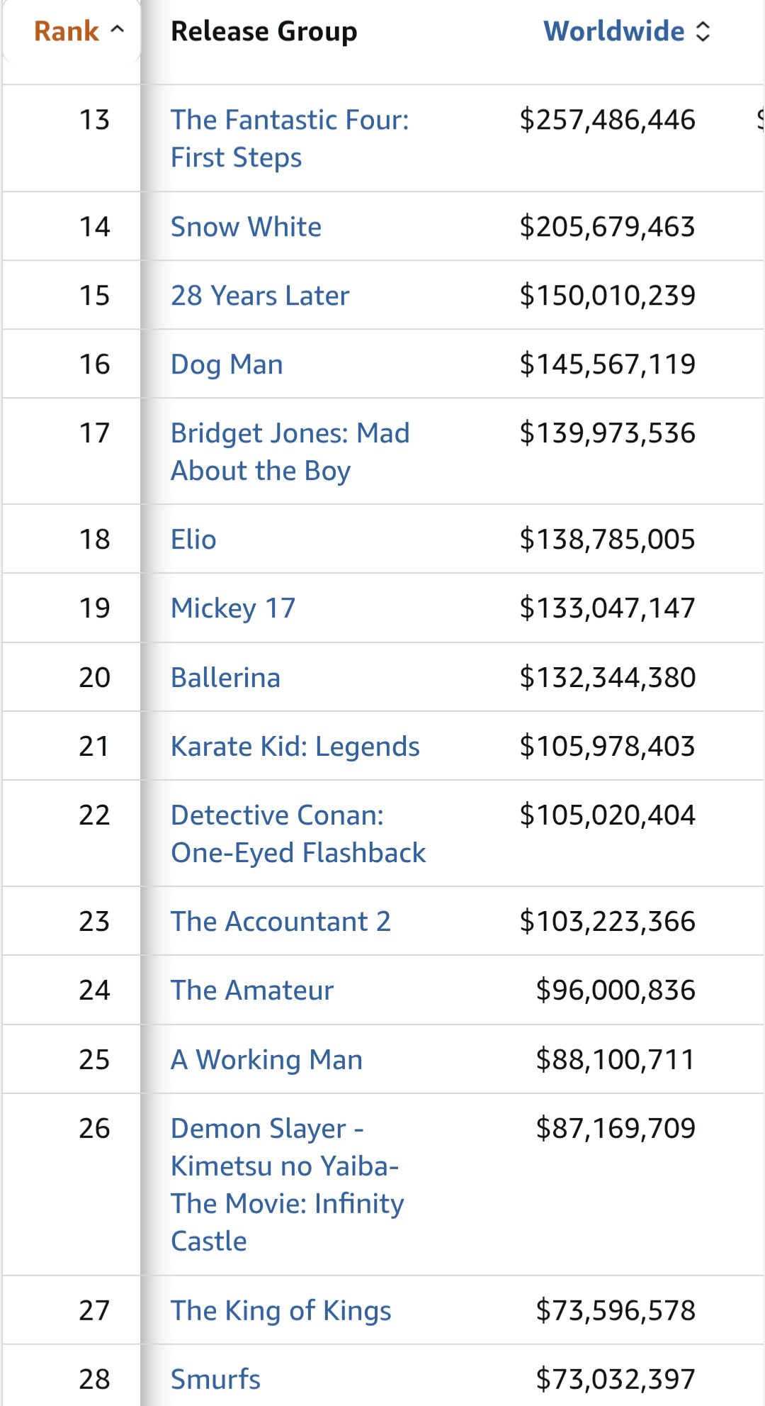Viewport: 765px width, 1406px height.
Task: Click The Accountant 2 link
Action: pos(280,922)
